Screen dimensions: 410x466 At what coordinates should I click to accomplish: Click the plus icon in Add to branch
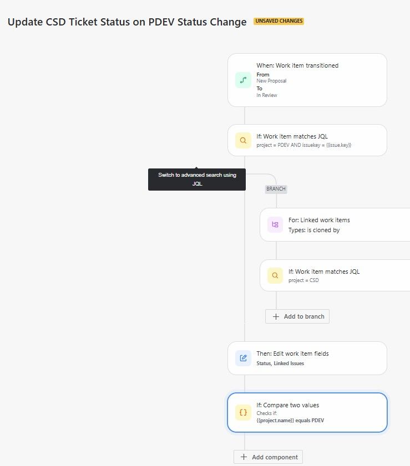point(276,316)
